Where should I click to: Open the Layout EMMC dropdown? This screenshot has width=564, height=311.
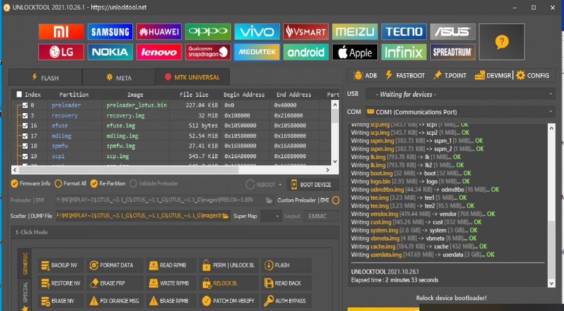pos(321,216)
